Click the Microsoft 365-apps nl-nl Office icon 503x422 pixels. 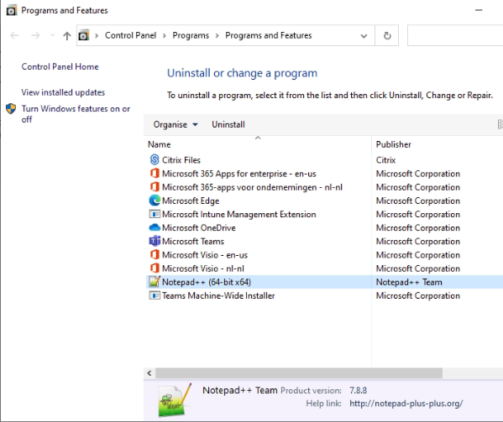tap(155, 187)
